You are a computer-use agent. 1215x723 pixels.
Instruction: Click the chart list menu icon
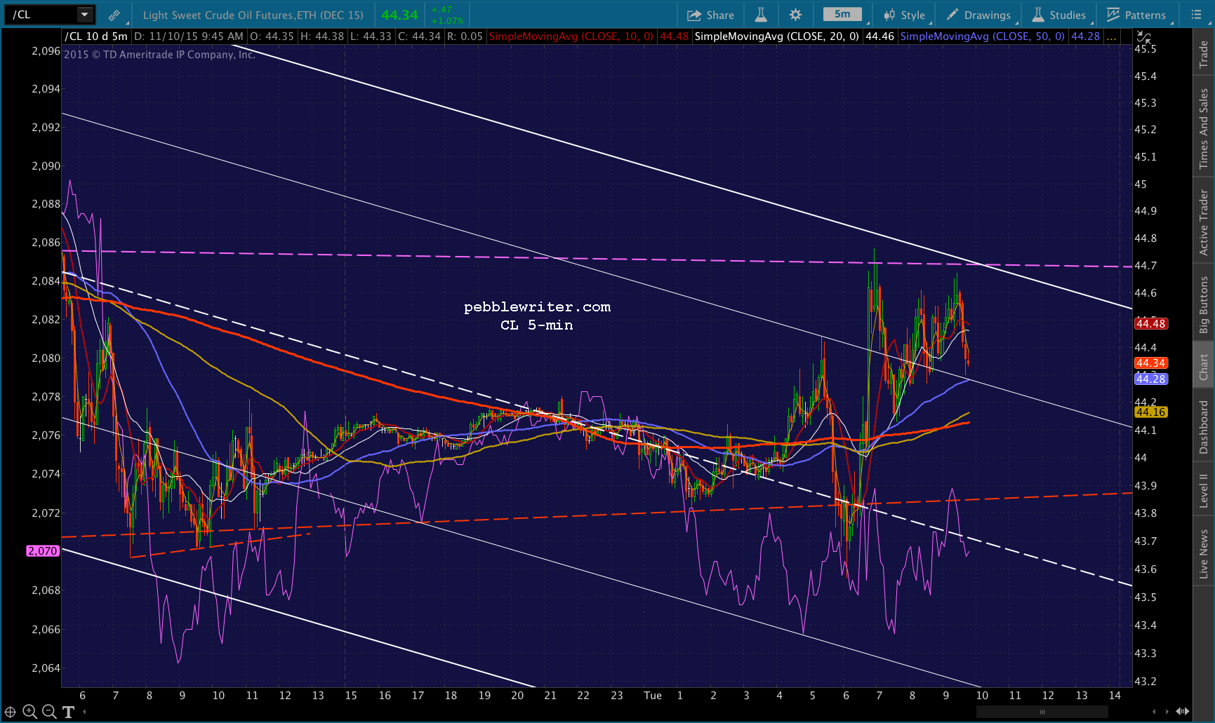(x=1197, y=15)
